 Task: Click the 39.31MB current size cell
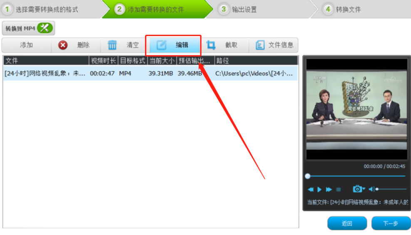pos(161,73)
